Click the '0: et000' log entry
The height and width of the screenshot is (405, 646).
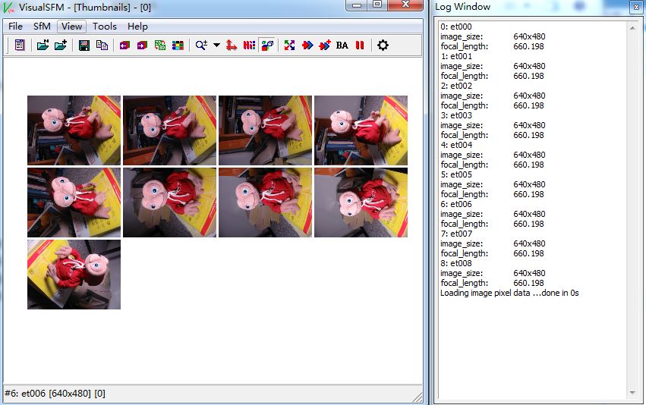pyautogui.click(x=456, y=27)
